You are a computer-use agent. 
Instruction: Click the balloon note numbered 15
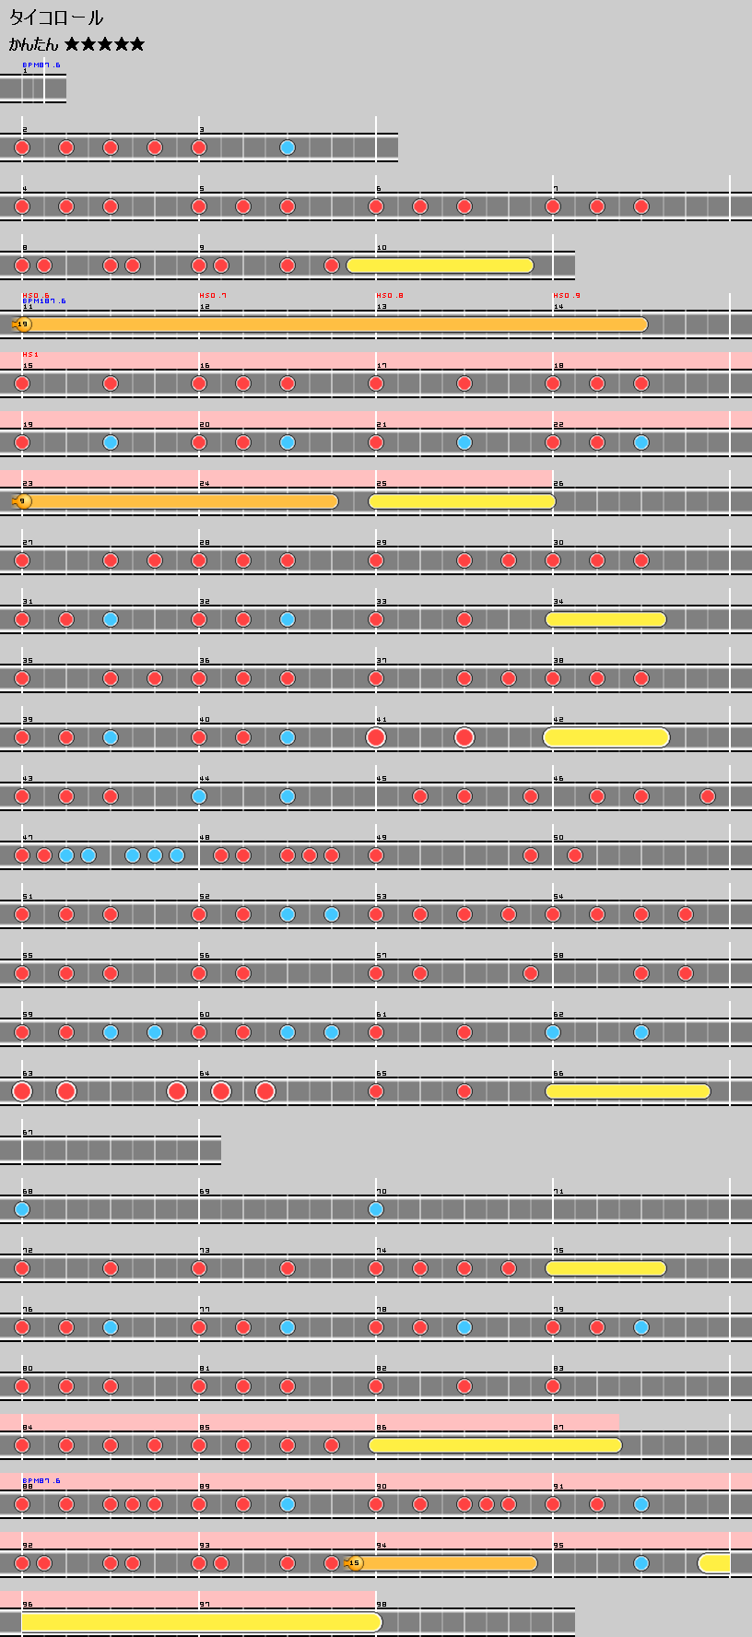tap(355, 1563)
